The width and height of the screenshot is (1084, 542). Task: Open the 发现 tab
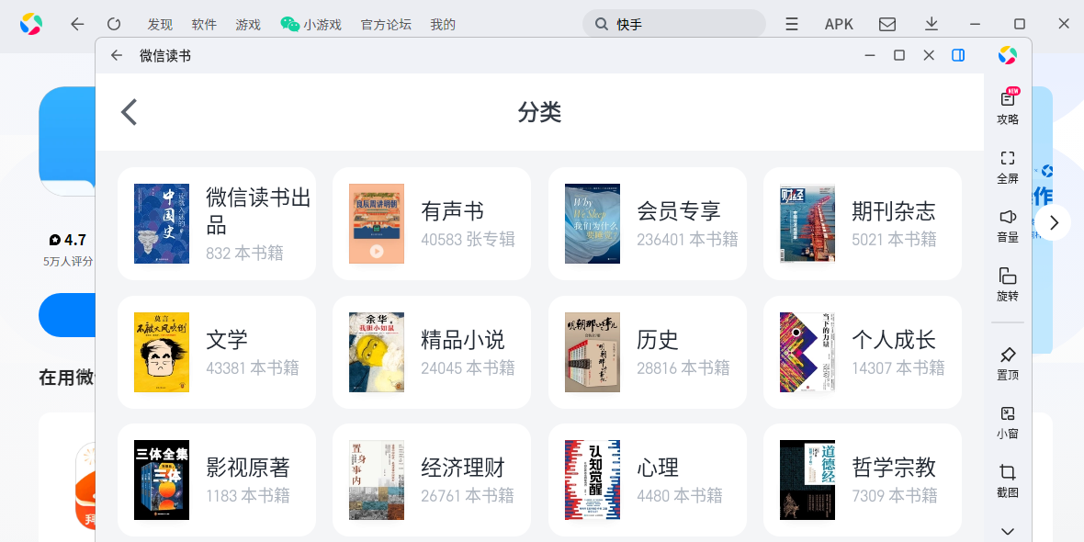click(x=160, y=25)
